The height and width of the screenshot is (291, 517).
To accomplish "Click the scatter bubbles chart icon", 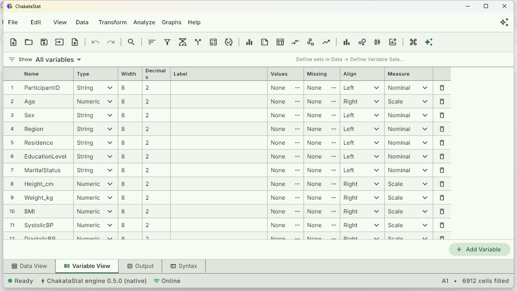I will (x=362, y=42).
